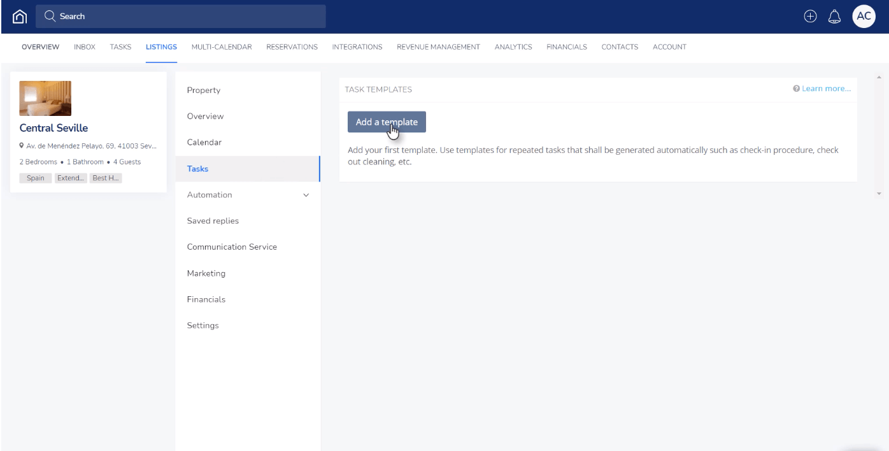Check the notifications bell icon
The height and width of the screenshot is (451, 889).
(834, 17)
